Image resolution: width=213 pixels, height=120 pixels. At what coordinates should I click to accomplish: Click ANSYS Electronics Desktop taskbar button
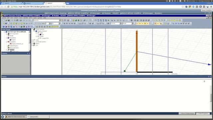tap(16, 117)
